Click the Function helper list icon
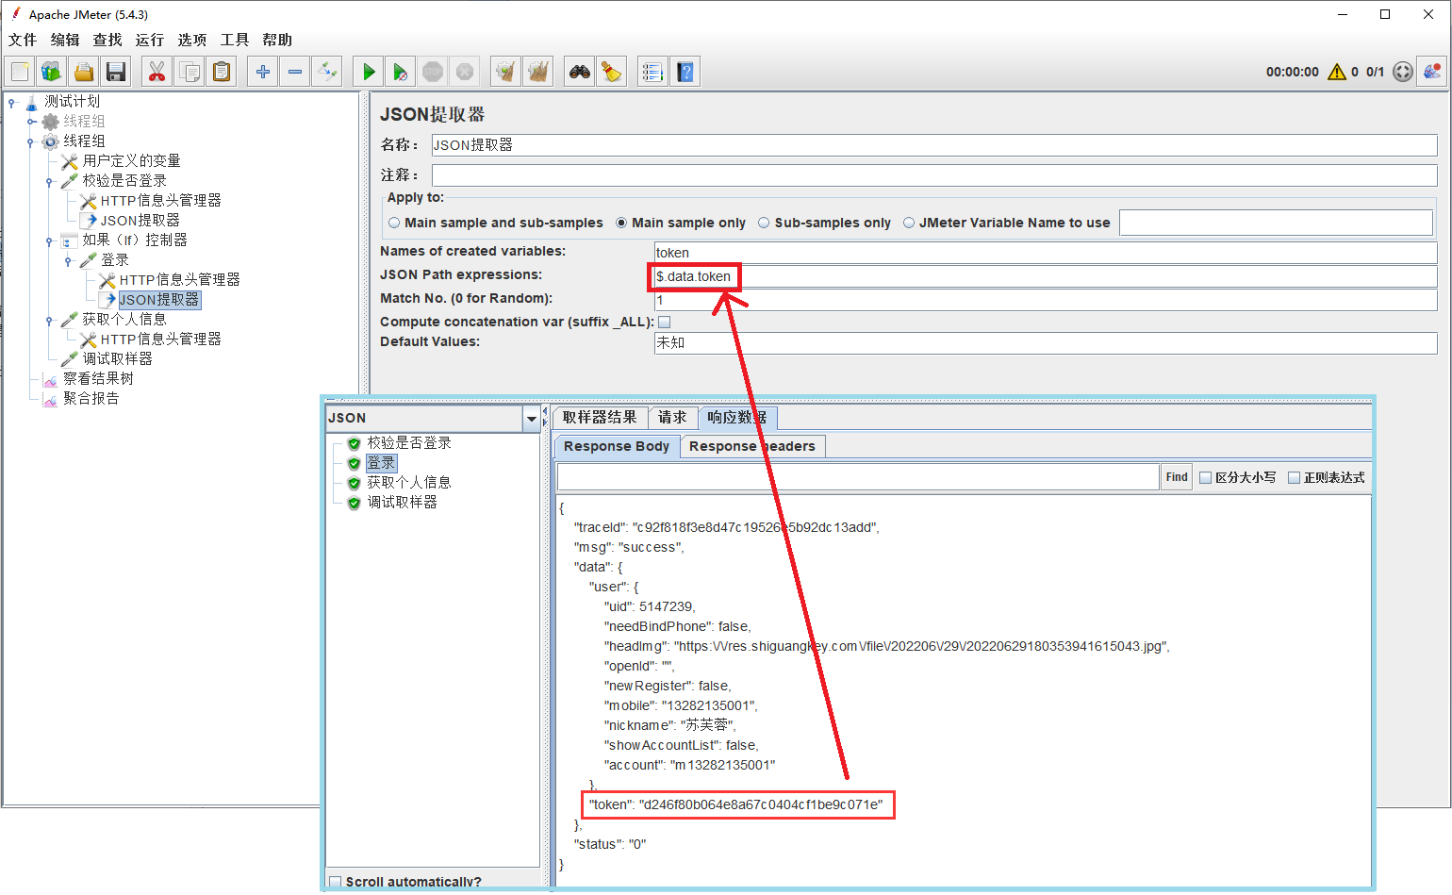This screenshot has width=1452, height=895. (x=652, y=72)
